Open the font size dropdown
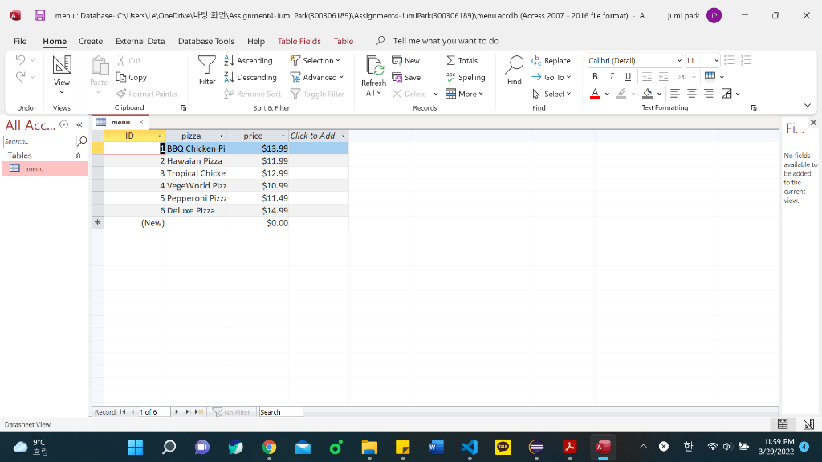Image resolution: width=822 pixels, height=462 pixels. 717,61
